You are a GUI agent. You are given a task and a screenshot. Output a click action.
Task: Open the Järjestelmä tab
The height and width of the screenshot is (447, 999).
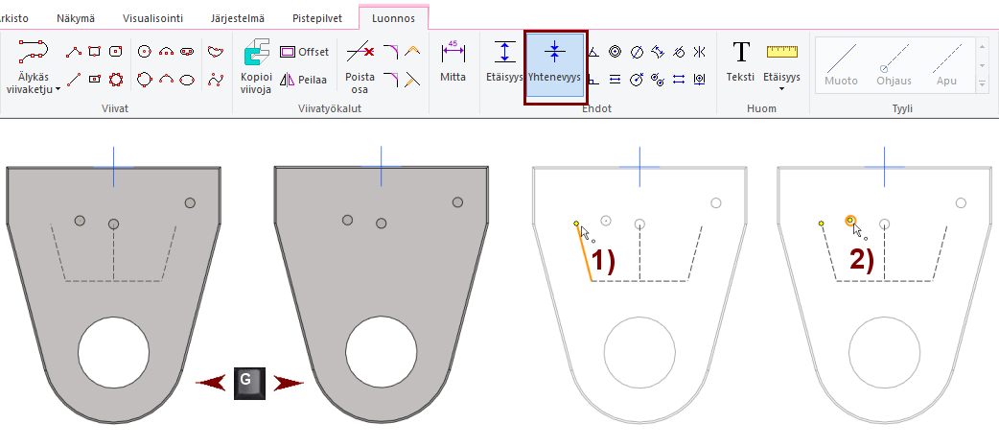click(x=240, y=17)
